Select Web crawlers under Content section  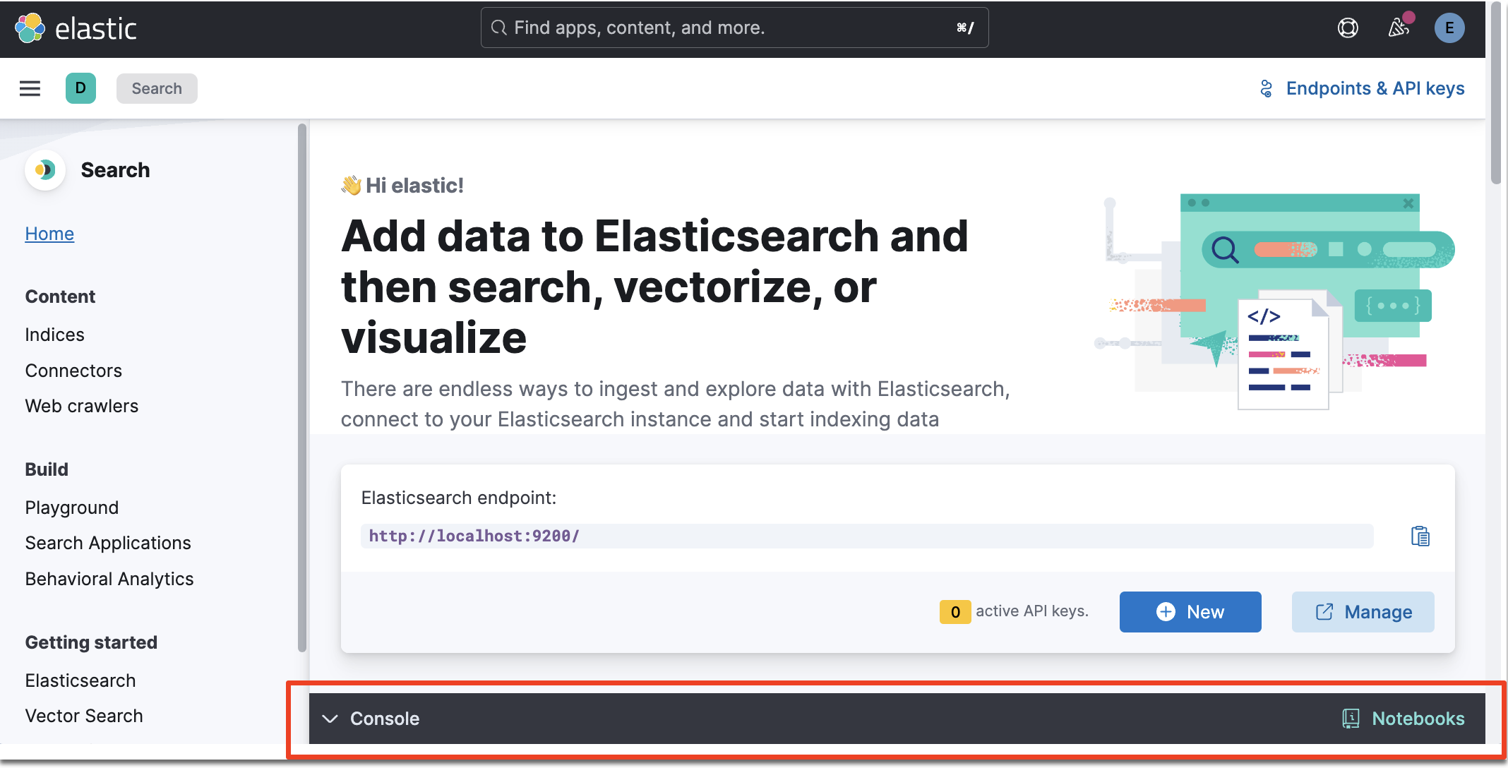click(83, 406)
